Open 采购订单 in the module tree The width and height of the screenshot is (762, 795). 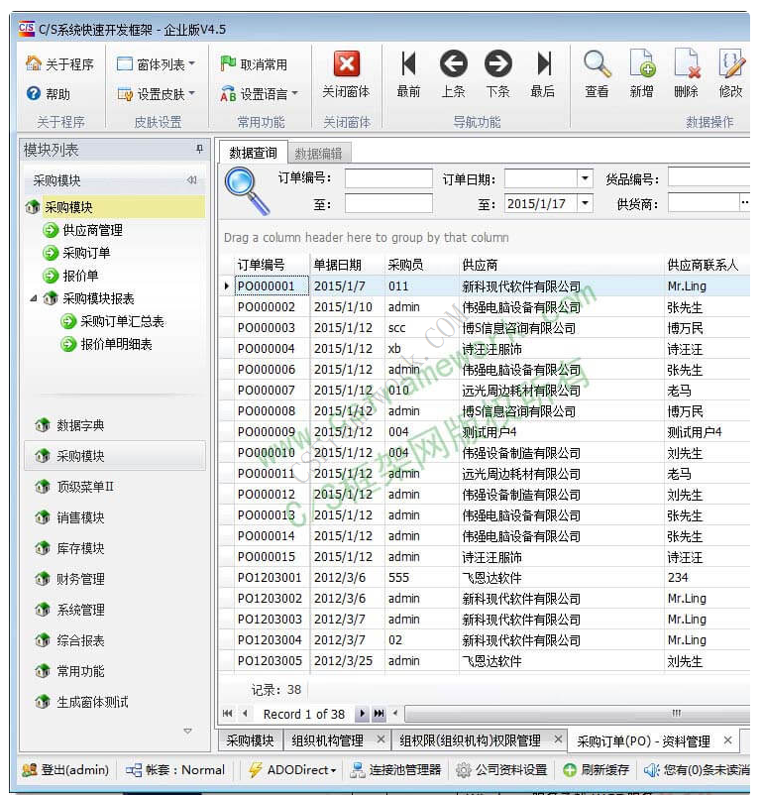click(86, 253)
